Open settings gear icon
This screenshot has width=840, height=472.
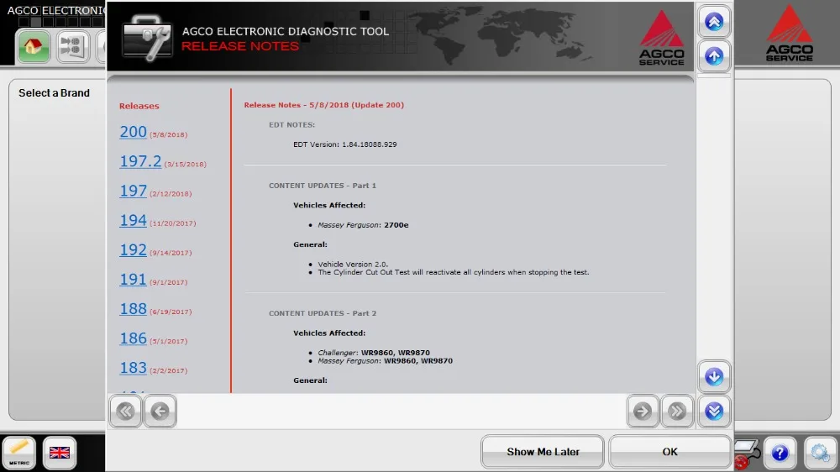pyautogui.click(x=820, y=454)
